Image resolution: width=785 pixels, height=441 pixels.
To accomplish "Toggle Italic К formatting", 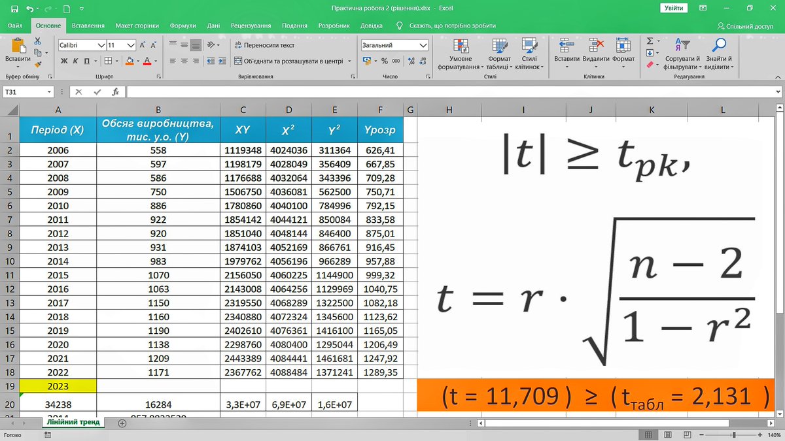I will click(x=75, y=61).
